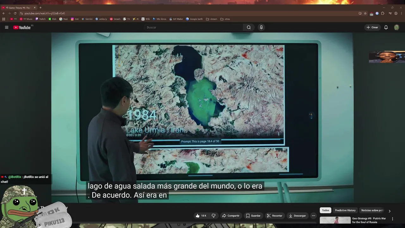Start voice search with the microphone
The image size is (405, 228).
(x=261, y=27)
